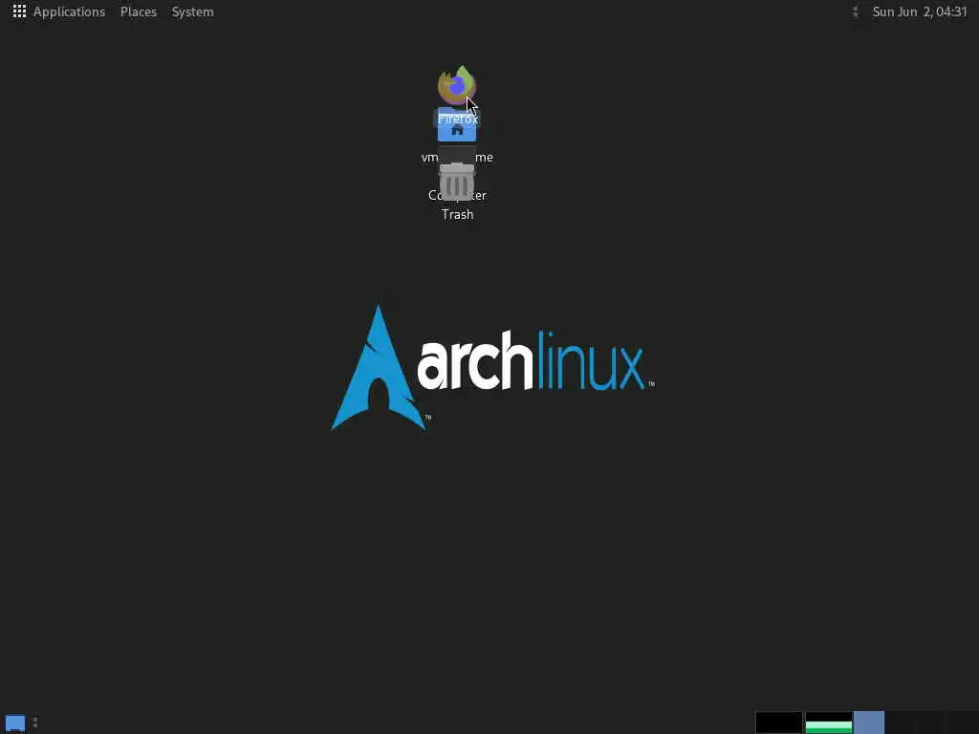Viewport: 979px width, 734px height.
Task: Open the System menu
Action: (192, 11)
